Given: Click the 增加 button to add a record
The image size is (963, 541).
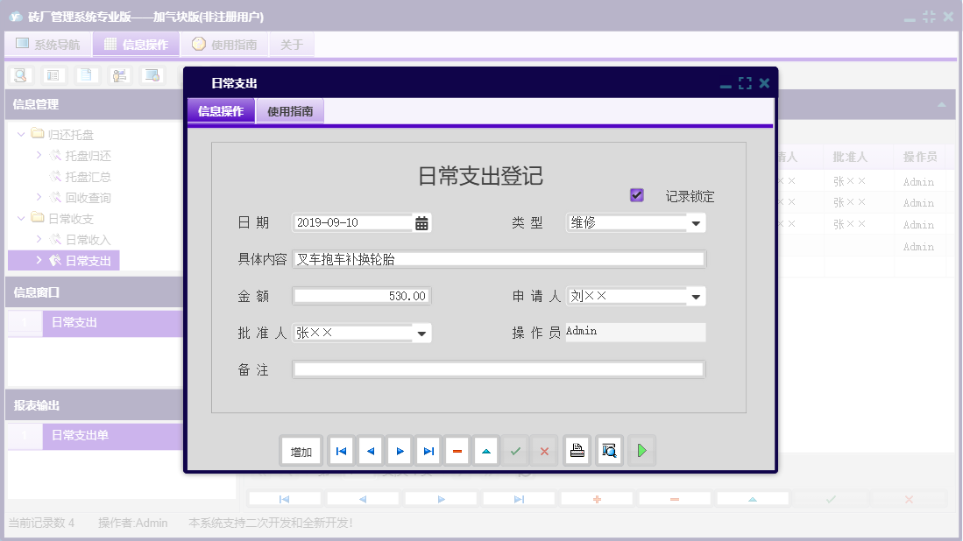Looking at the screenshot, I should coord(301,450).
